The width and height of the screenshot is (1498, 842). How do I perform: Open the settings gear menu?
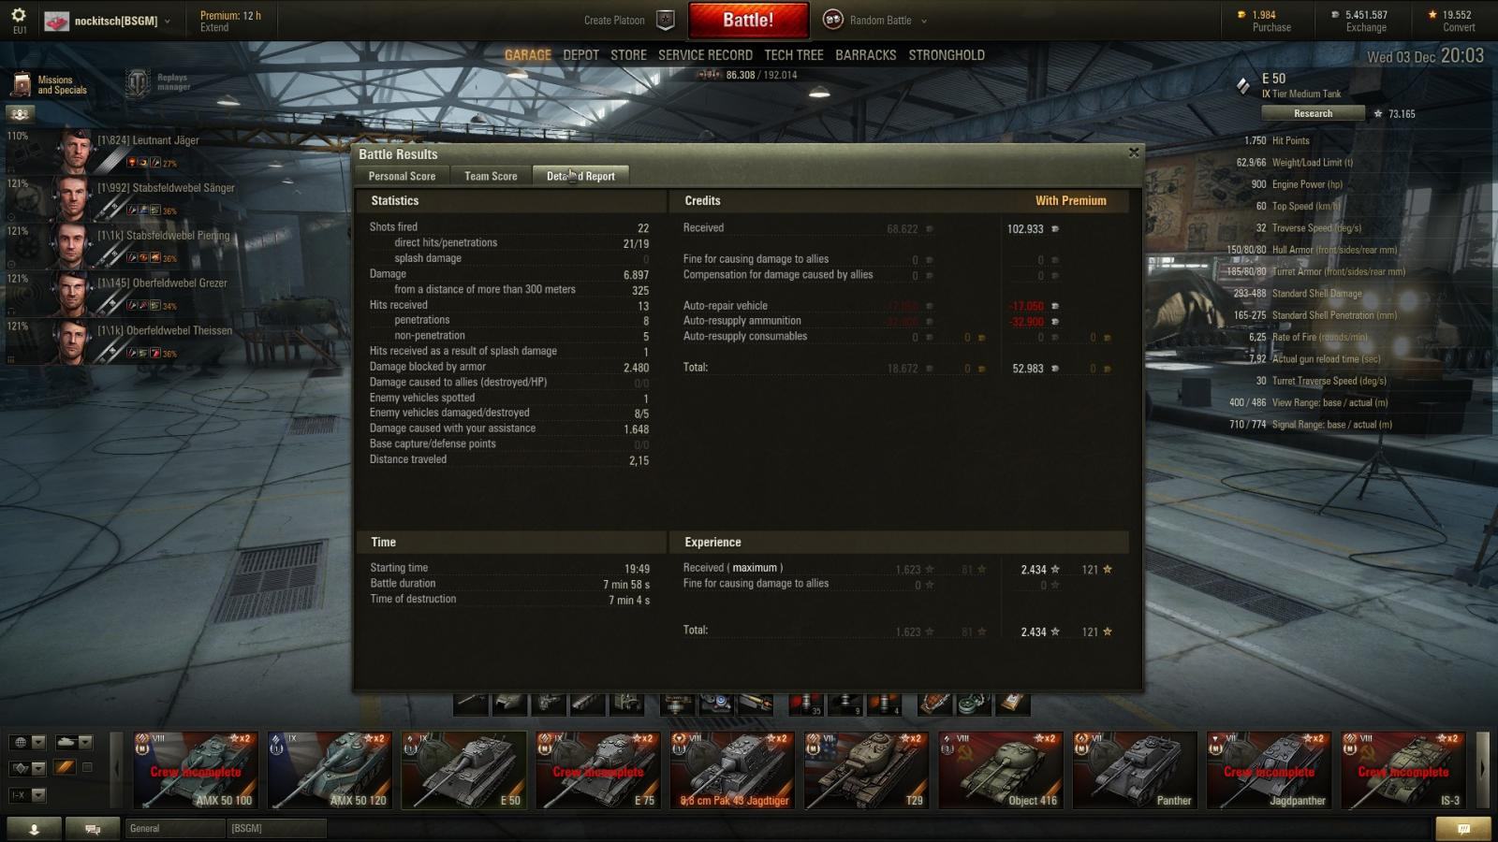click(x=19, y=16)
